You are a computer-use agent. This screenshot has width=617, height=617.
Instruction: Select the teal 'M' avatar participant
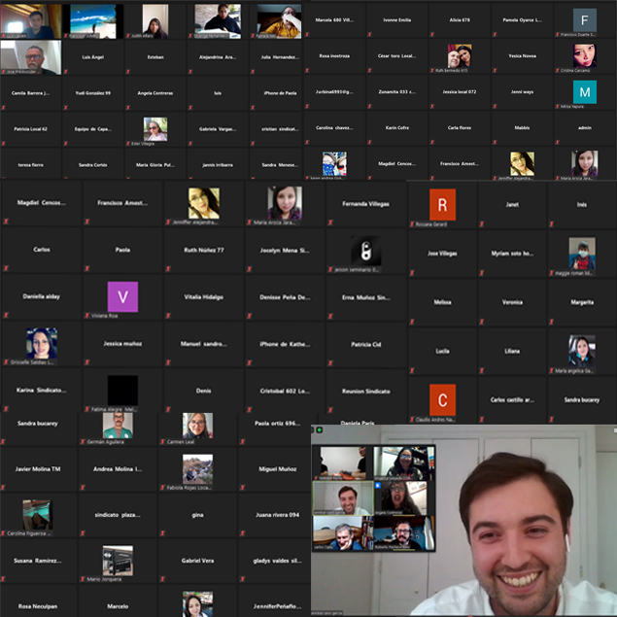coord(584,92)
